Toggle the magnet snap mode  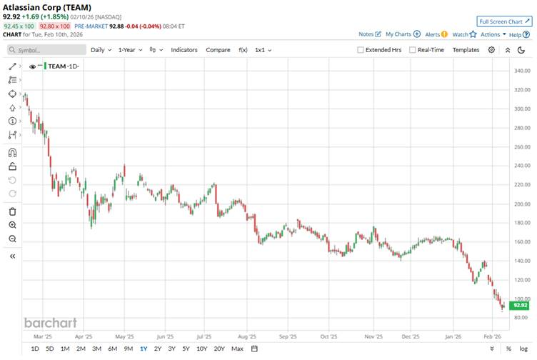click(x=12, y=152)
